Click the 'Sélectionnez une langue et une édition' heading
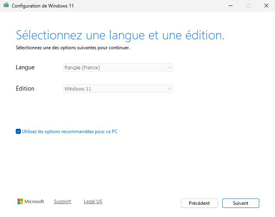The image size is (275, 217). [x=120, y=35]
